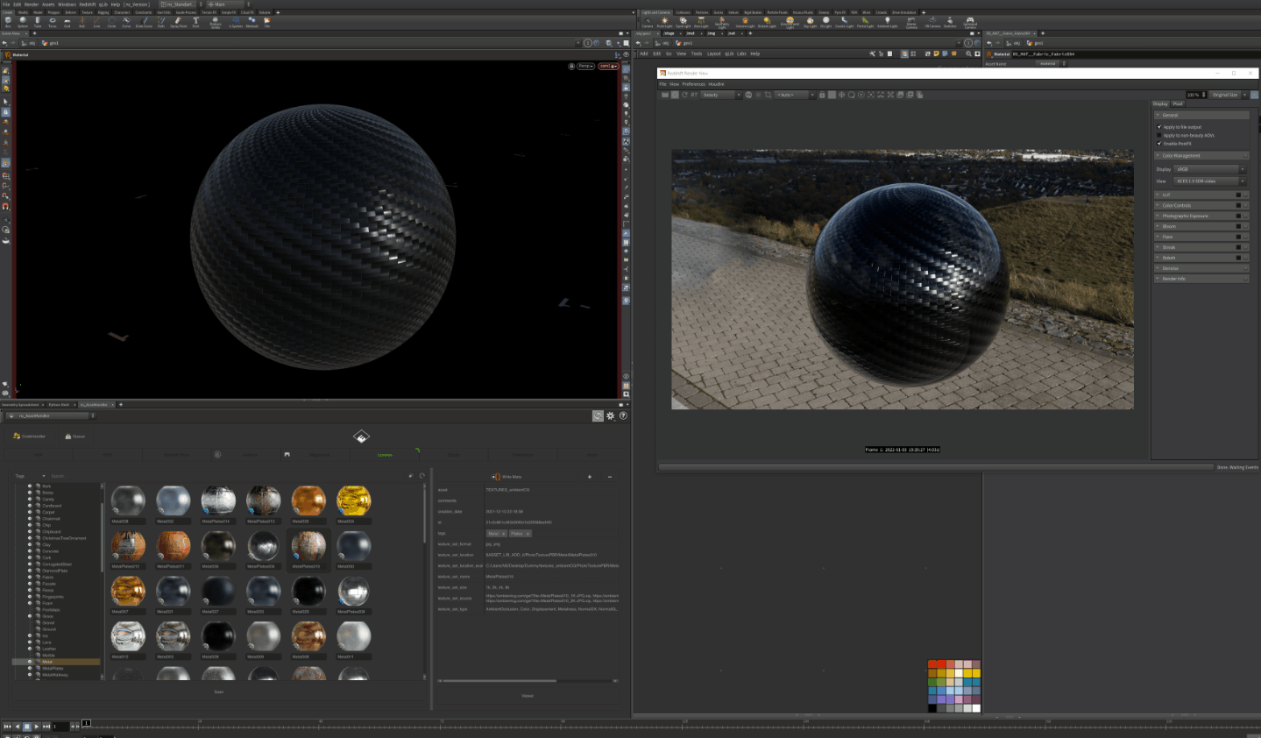
Task: Select the Point Light shelf tool
Action: (x=664, y=21)
